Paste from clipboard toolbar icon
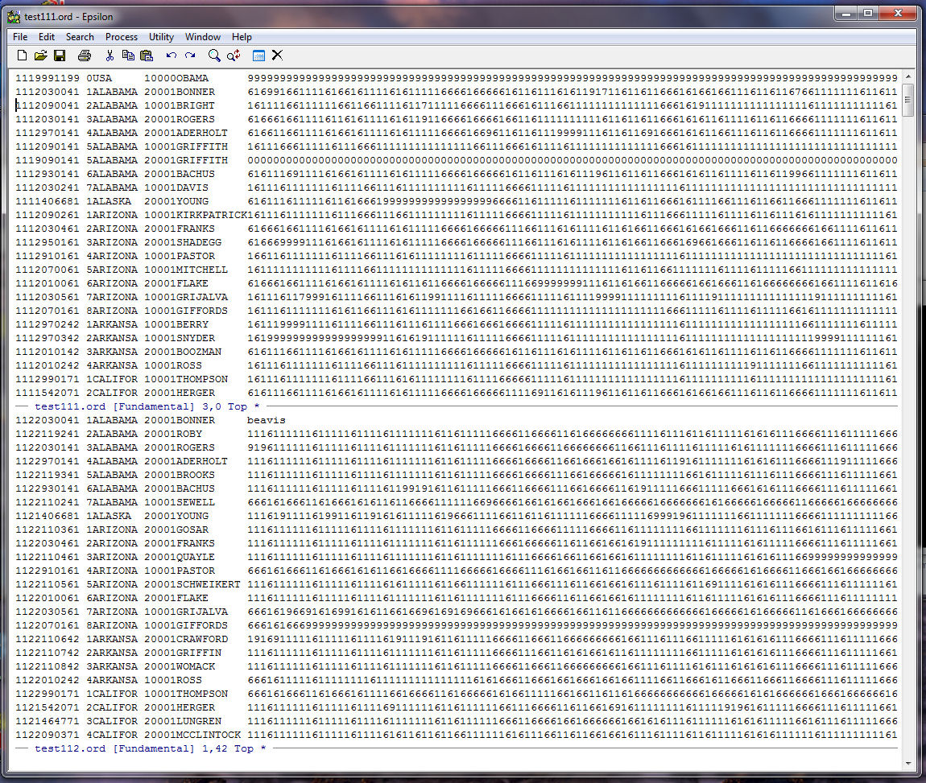This screenshot has height=783, width=926. (147, 56)
